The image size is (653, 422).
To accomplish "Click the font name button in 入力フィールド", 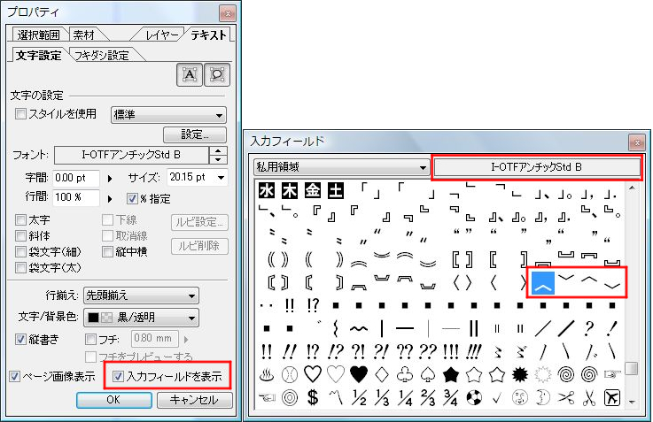I will 537,167.
